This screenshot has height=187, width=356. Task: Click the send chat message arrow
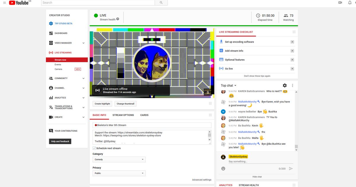click(291, 169)
